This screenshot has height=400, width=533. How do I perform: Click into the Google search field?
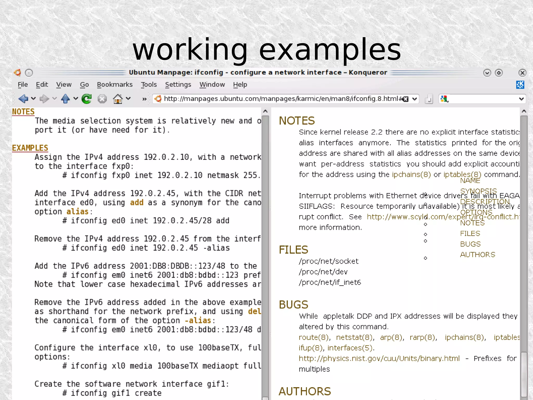(483, 99)
